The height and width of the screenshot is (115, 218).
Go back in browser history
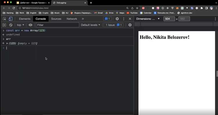coord(4,8)
